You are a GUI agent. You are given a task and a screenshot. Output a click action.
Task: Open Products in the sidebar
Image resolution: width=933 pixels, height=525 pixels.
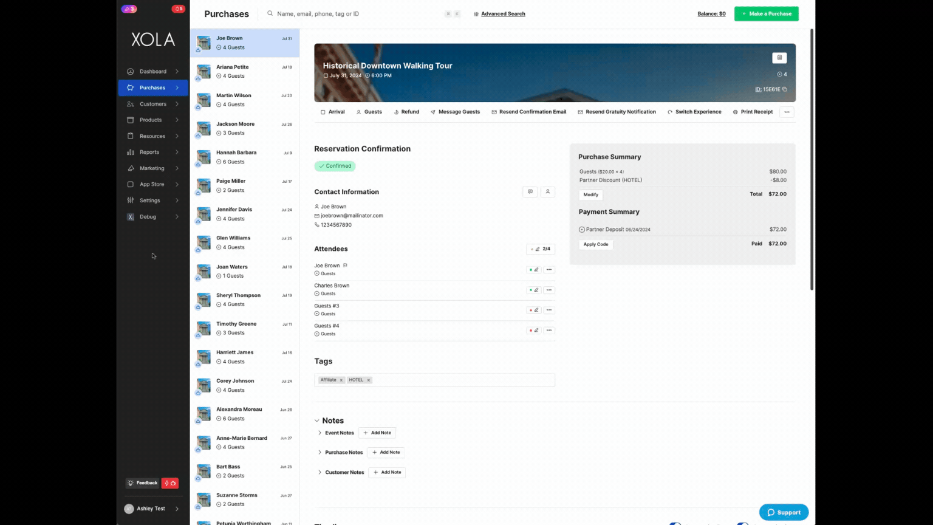click(x=153, y=120)
